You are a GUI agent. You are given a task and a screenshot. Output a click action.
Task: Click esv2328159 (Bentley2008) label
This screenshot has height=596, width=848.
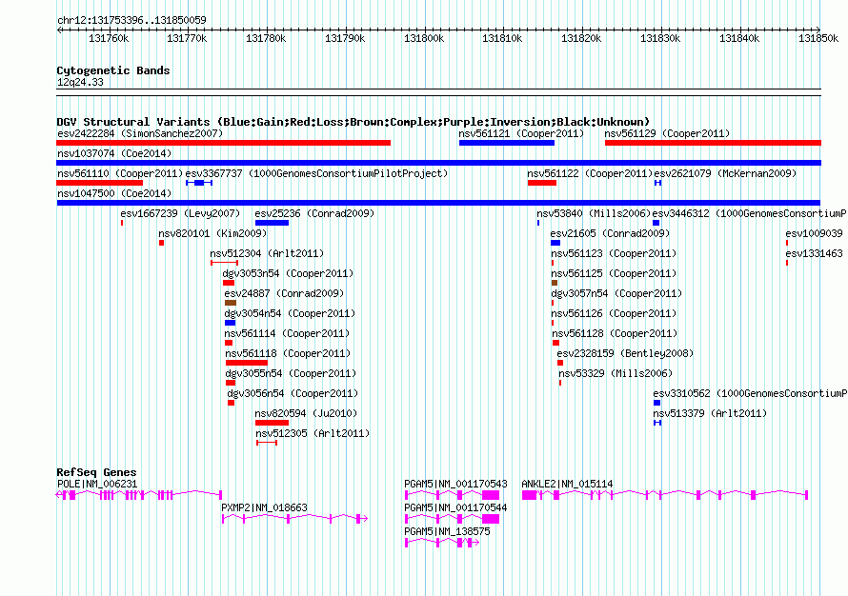click(625, 353)
